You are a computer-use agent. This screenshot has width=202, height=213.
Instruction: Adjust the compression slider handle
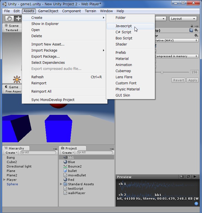pos(162,72)
